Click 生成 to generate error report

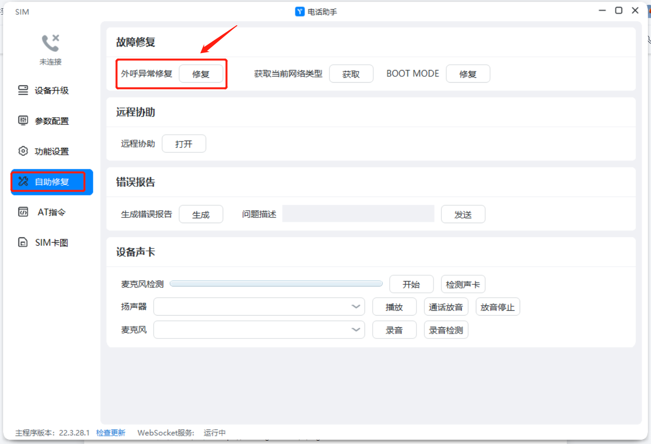coord(201,214)
